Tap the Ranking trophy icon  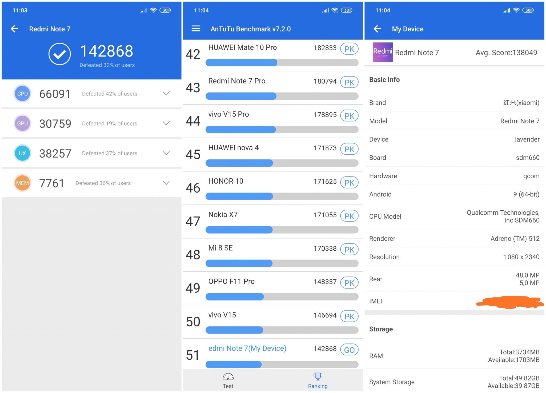click(318, 376)
